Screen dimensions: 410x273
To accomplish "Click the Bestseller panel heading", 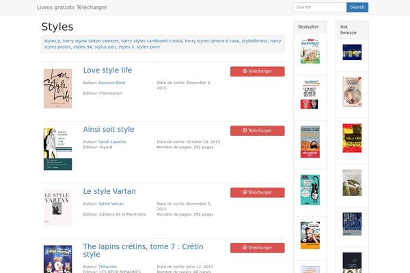I will [308, 27].
